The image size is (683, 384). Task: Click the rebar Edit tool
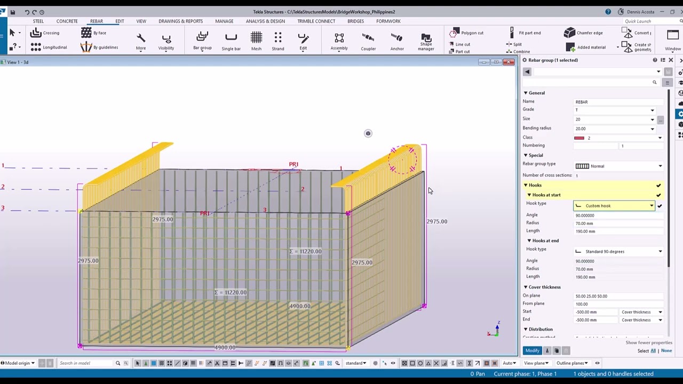pyautogui.click(x=303, y=41)
